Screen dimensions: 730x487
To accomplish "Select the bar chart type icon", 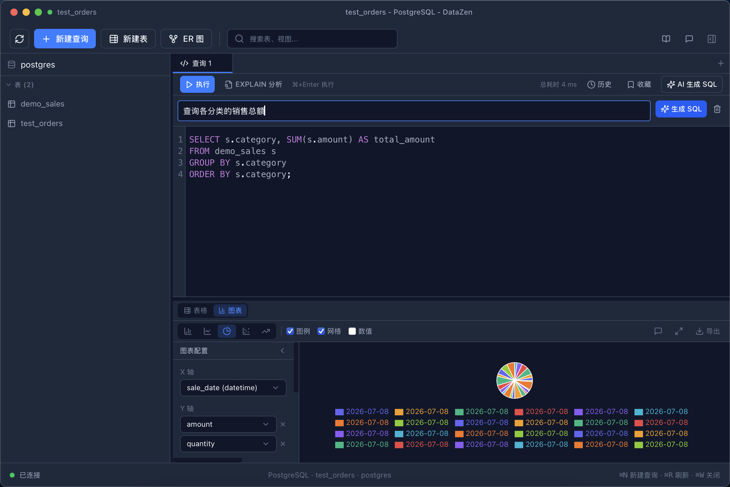I will point(188,331).
